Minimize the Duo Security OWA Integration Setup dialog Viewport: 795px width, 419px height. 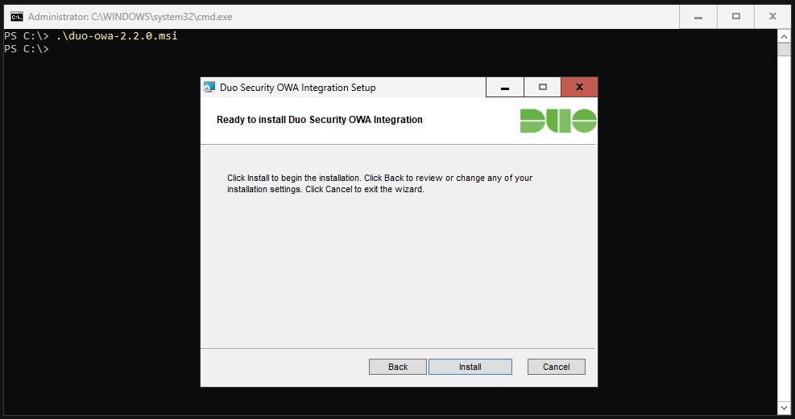pyautogui.click(x=504, y=87)
